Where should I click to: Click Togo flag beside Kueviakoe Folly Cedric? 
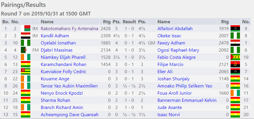(25, 72)
